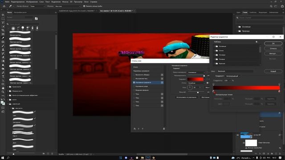Open the Файл menu
285x160 pixels.
pos(7,2)
